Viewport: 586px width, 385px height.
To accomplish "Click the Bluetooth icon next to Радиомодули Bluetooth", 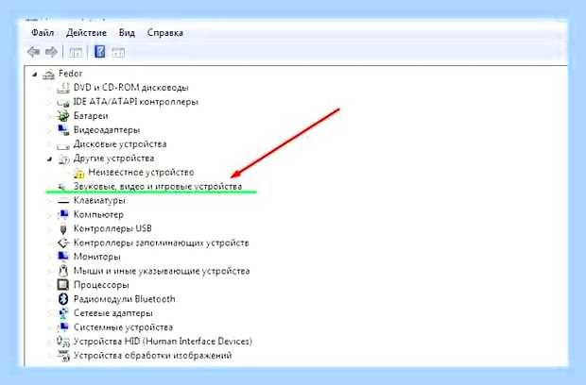I will pos(63,299).
